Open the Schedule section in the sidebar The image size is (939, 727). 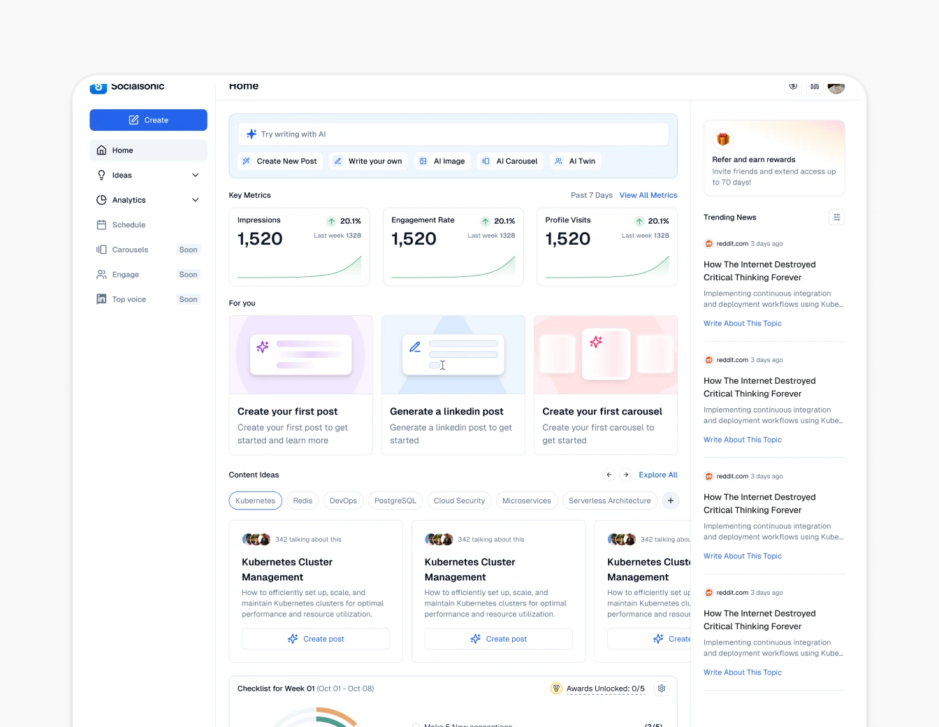[129, 224]
